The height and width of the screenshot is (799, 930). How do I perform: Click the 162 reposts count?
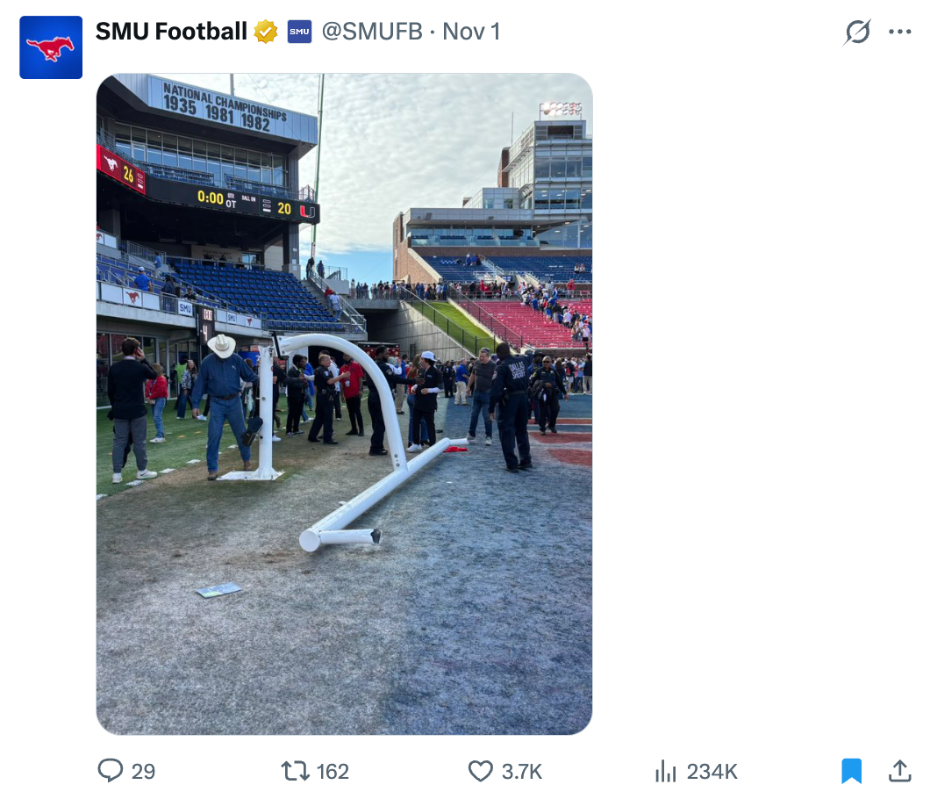point(333,772)
